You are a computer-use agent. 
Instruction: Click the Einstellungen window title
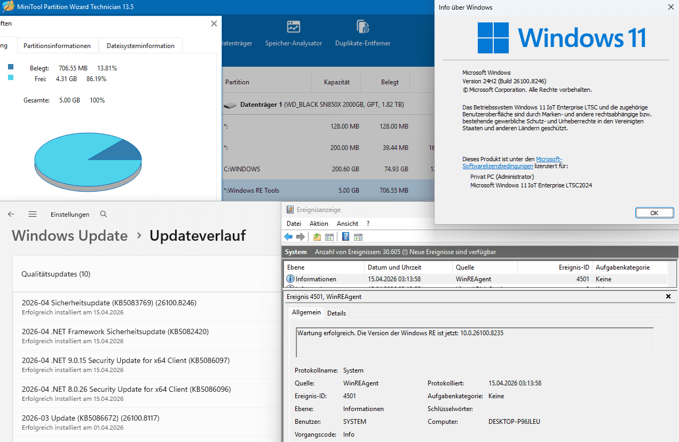[x=70, y=214]
